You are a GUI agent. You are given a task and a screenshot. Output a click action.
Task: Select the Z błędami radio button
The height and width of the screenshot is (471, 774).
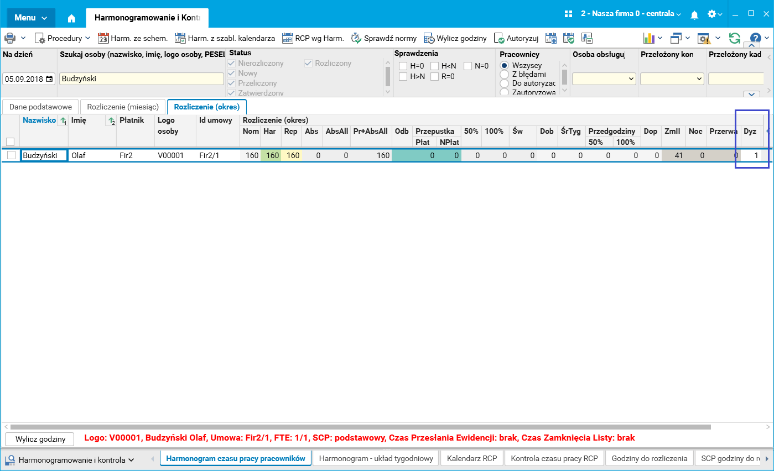coord(504,74)
